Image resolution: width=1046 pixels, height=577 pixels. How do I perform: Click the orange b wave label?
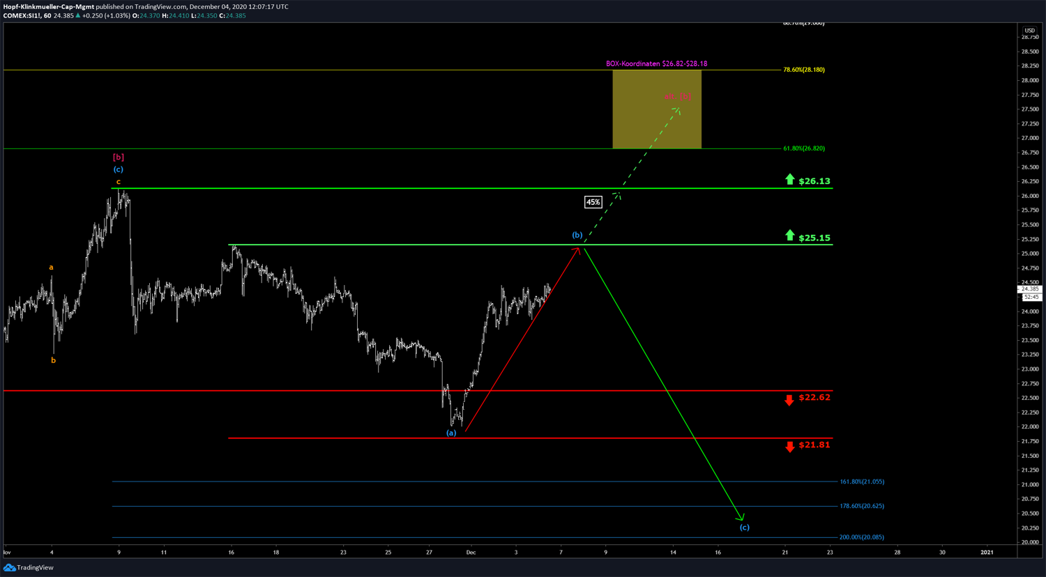(x=53, y=360)
